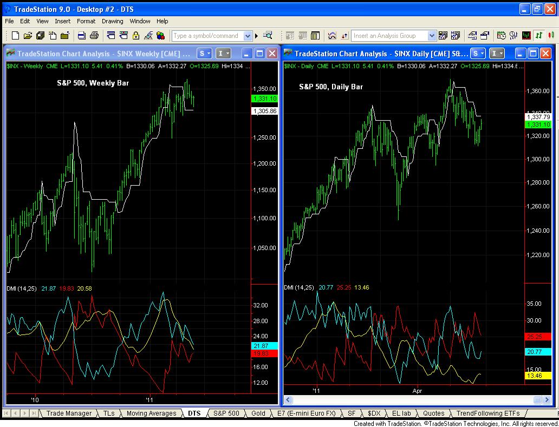Open the Format menu

point(86,21)
